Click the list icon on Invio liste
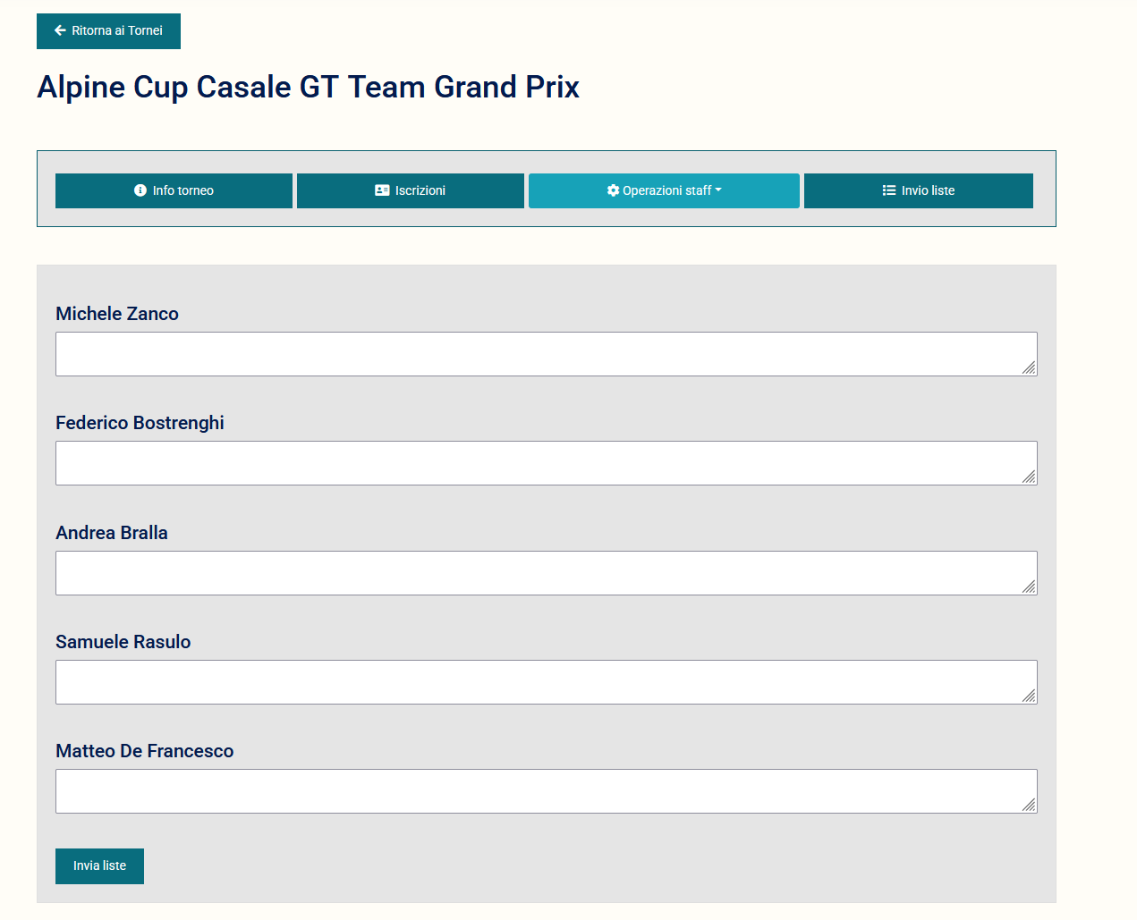 click(x=889, y=190)
